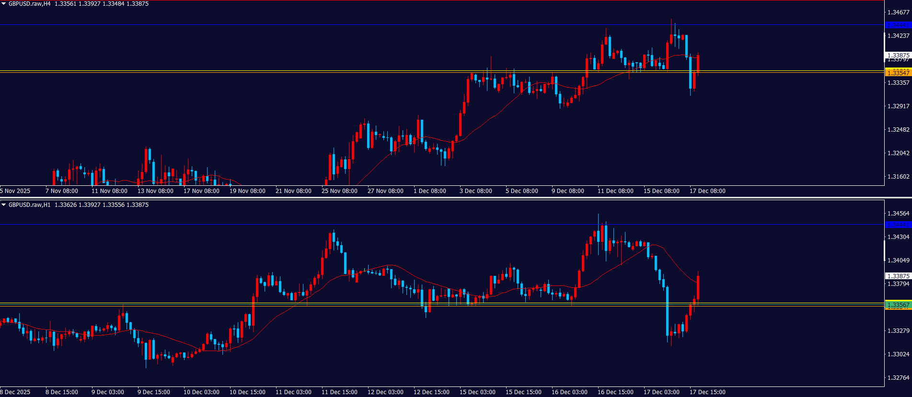Image resolution: width=912 pixels, height=397 pixels.
Task: Click price level 1.34677 on H4 scale
Action: (x=898, y=12)
